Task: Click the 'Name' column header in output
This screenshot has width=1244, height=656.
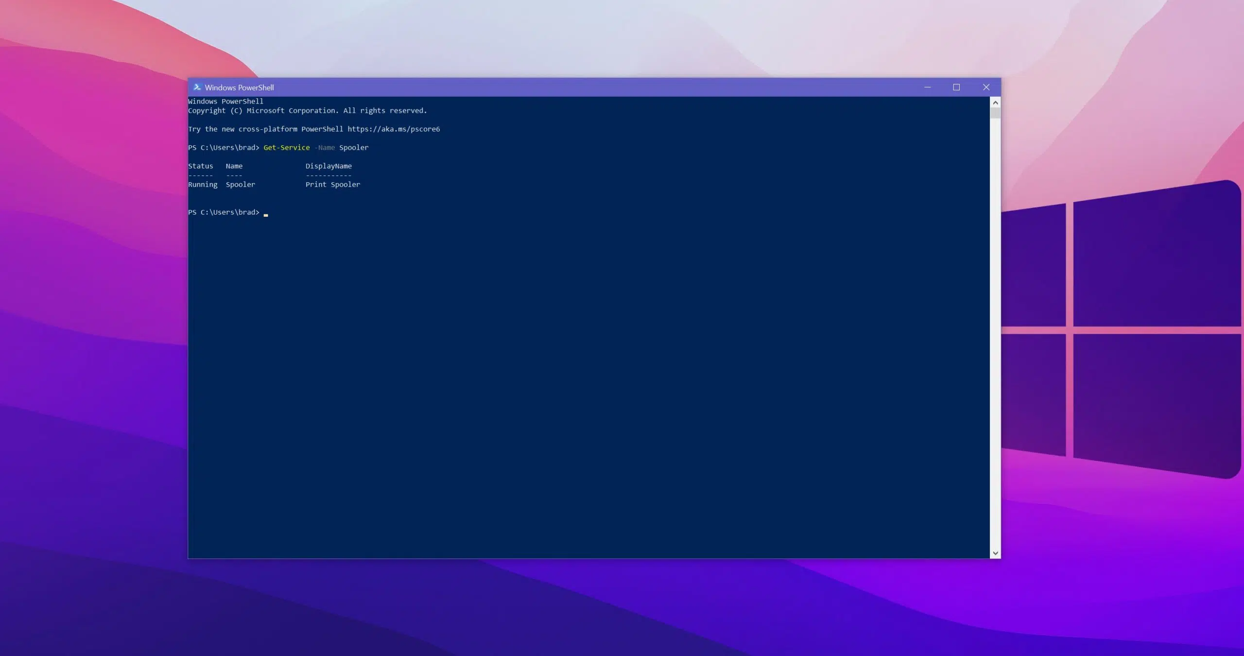Action: [x=234, y=166]
